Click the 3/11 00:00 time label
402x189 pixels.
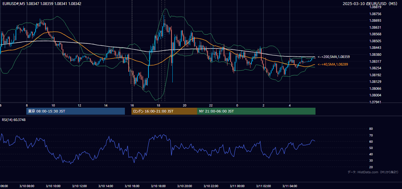pos(237,186)
